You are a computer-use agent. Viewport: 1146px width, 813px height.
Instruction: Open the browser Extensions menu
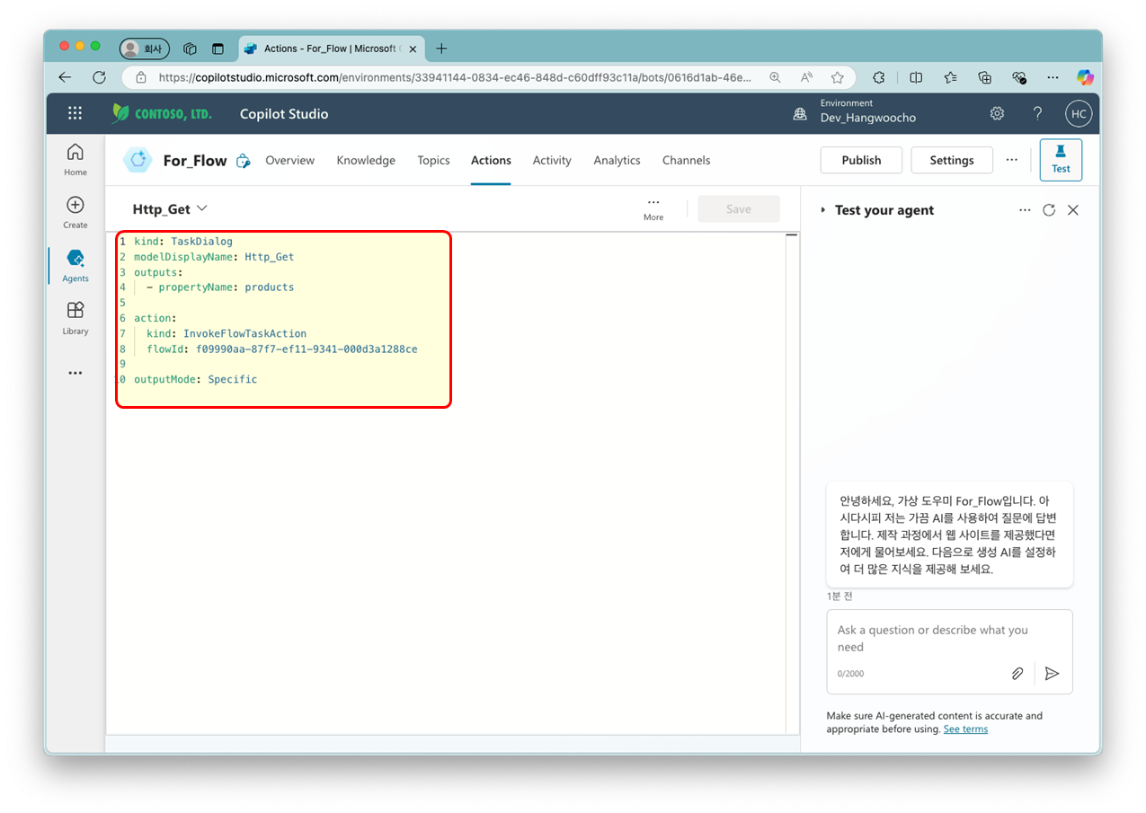879,77
